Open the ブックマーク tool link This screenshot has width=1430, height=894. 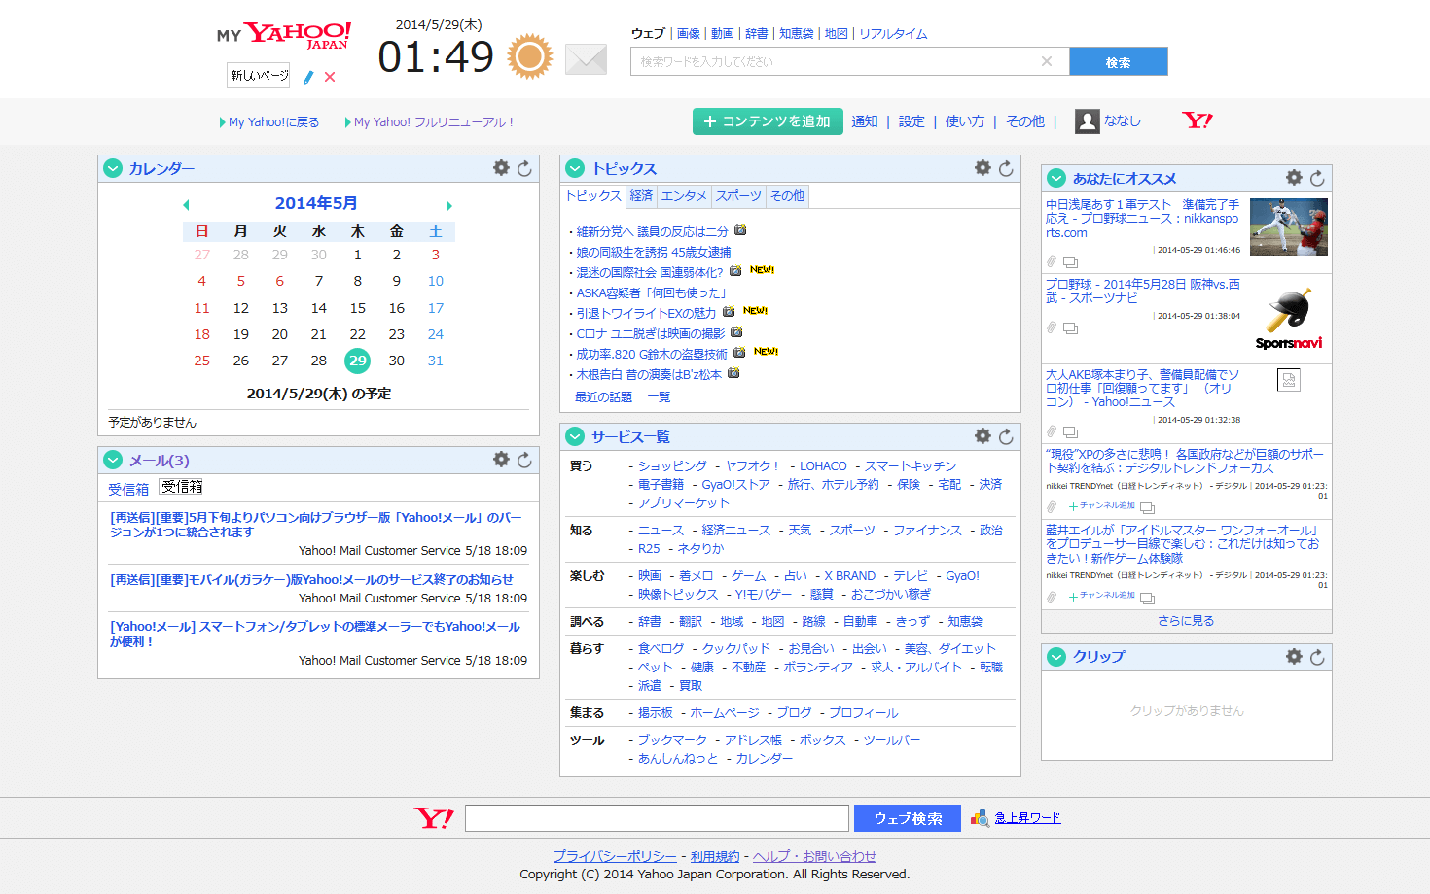(672, 739)
